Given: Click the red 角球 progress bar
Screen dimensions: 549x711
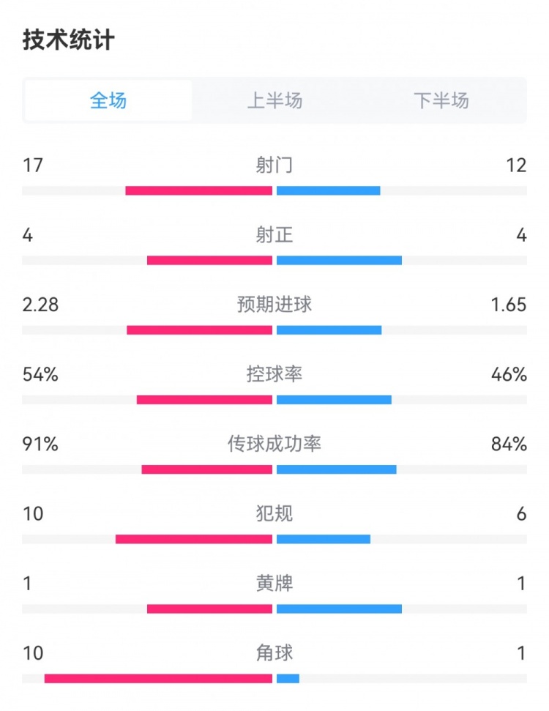Looking at the screenshot, I should click(158, 679).
